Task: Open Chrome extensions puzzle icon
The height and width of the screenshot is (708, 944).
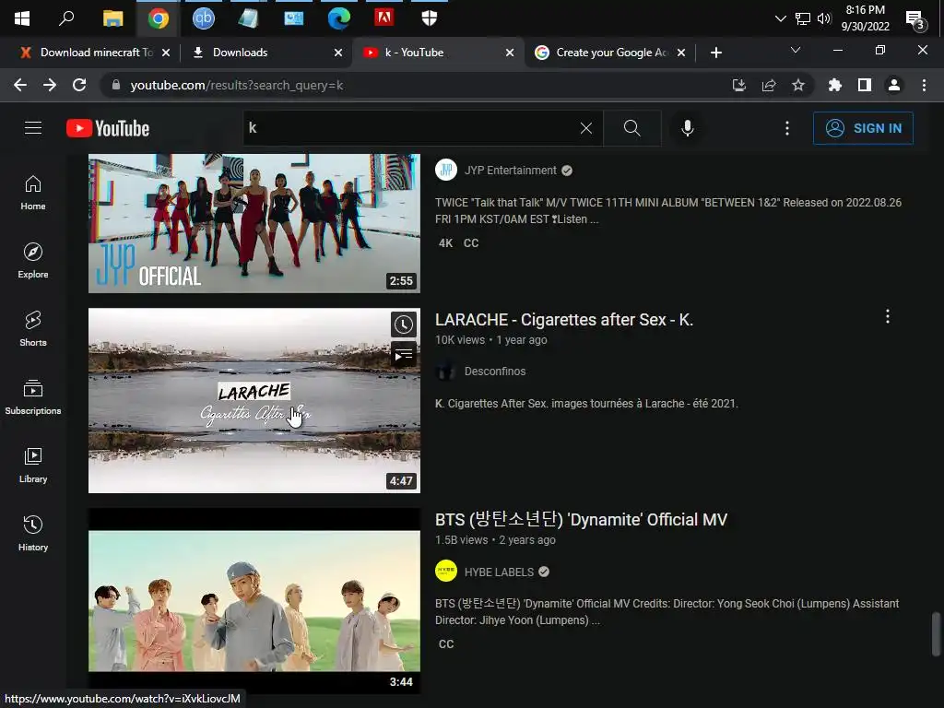Action: [834, 86]
